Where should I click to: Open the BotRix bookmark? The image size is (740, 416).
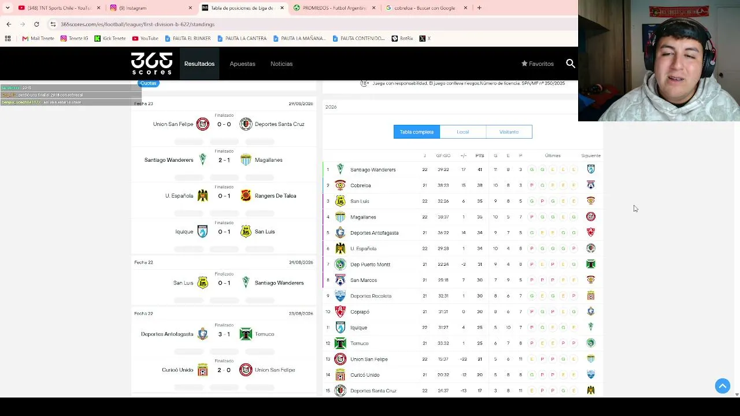tap(402, 38)
